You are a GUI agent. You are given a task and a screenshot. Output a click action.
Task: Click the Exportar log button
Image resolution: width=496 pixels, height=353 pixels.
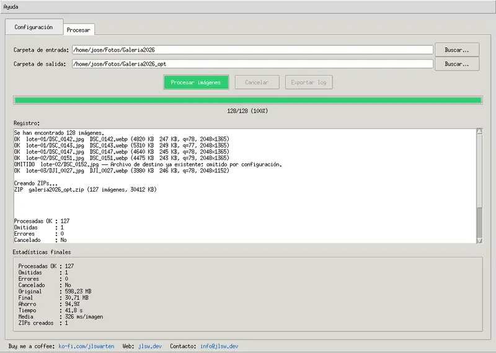tap(309, 83)
